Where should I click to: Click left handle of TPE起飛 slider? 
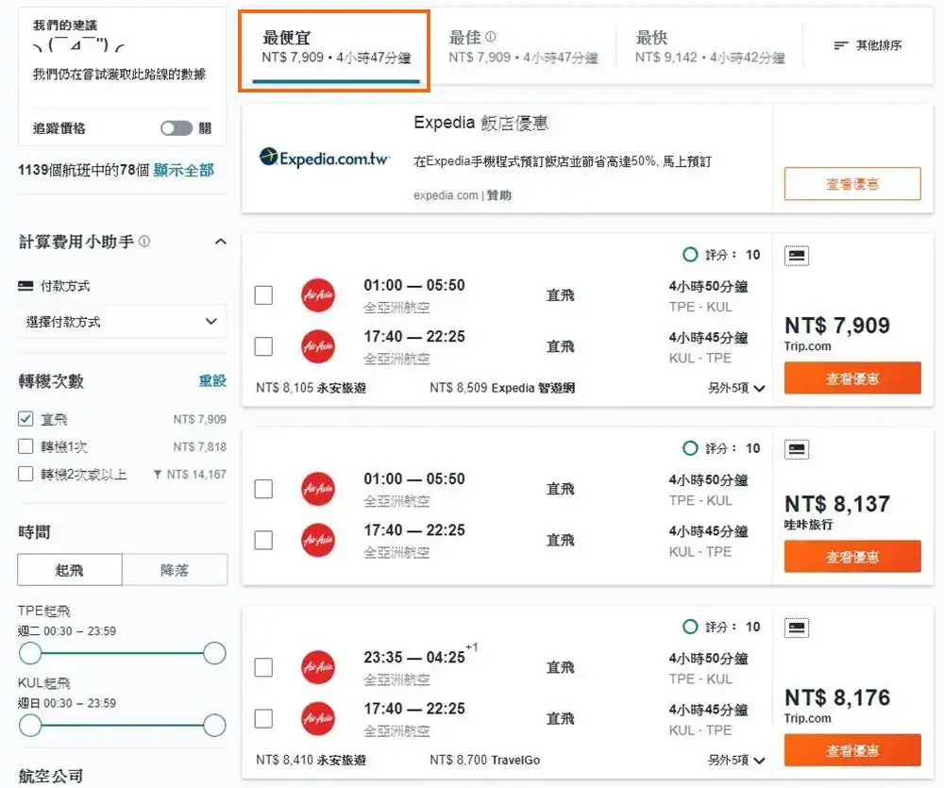point(30,653)
